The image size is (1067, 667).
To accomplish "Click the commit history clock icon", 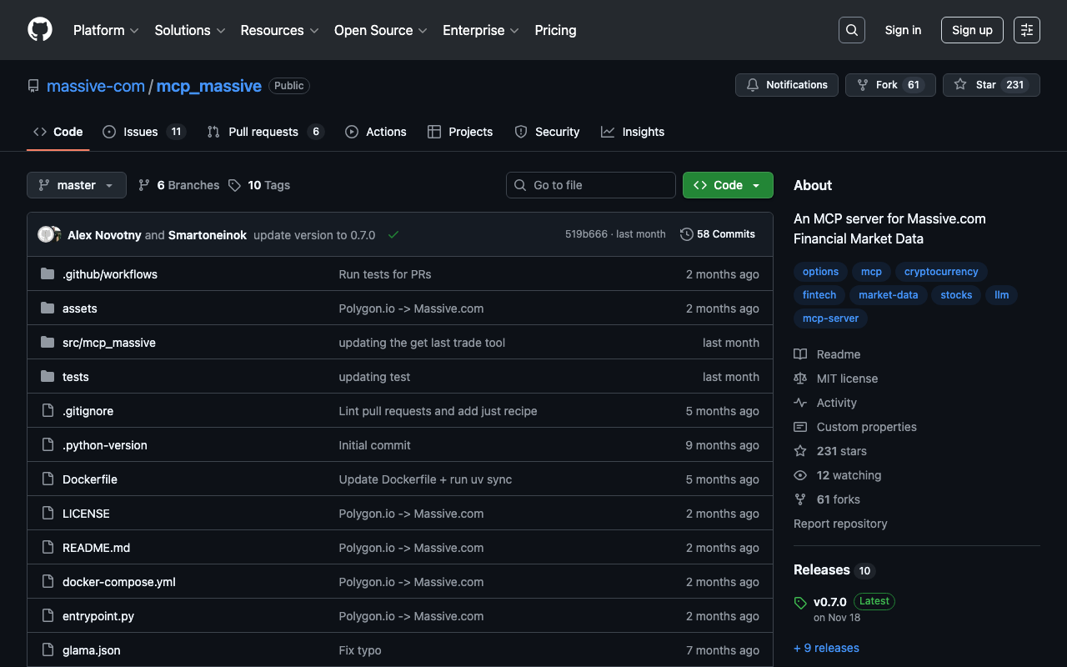I will click(687, 234).
